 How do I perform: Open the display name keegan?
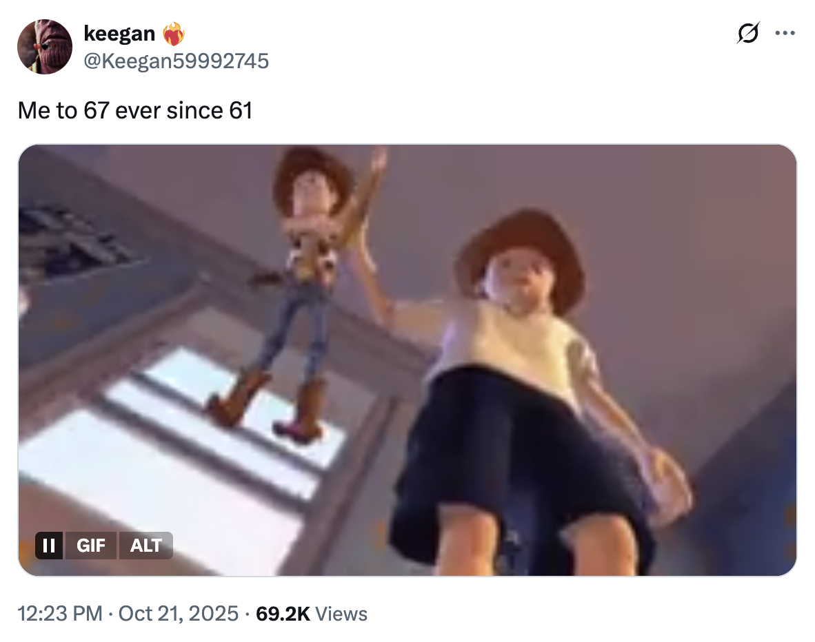(x=119, y=33)
